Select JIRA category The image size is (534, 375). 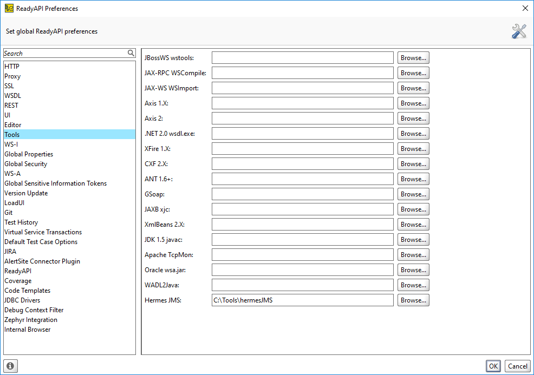click(69, 252)
